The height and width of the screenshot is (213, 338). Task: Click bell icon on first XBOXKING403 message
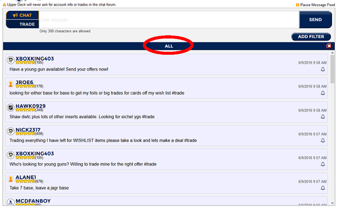(x=322, y=69)
